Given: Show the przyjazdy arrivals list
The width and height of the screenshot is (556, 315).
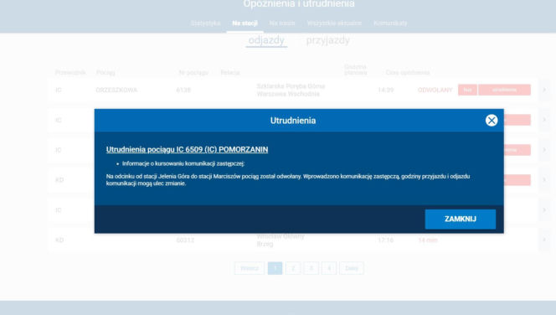Looking at the screenshot, I should [x=328, y=40].
